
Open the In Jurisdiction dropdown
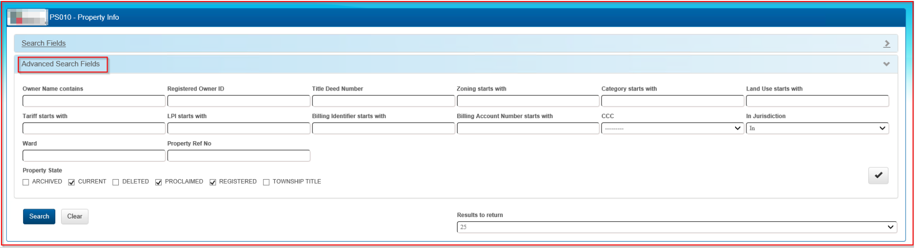tap(817, 128)
